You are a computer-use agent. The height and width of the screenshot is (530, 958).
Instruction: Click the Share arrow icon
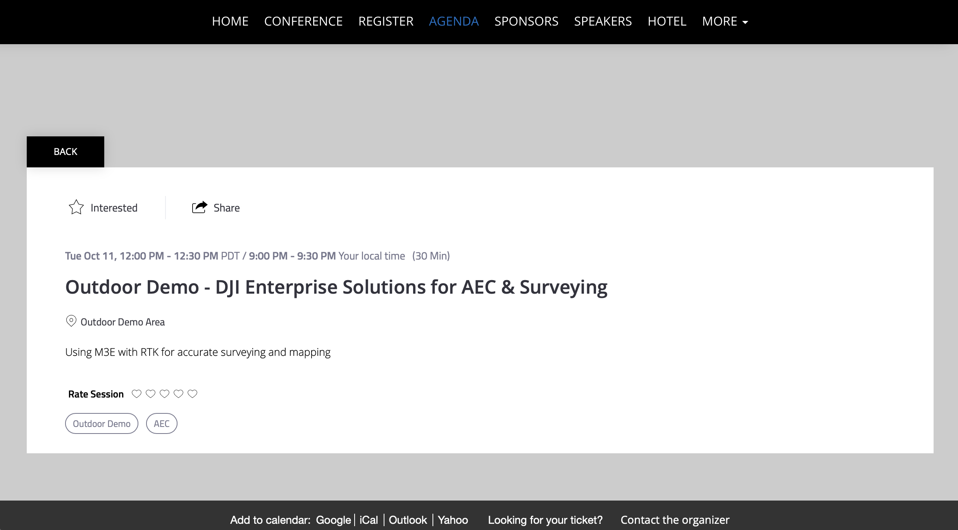[200, 207]
